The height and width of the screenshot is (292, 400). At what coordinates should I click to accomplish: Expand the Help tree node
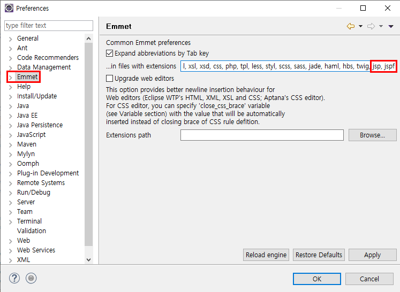pyautogui.click(x=11, y=87)
